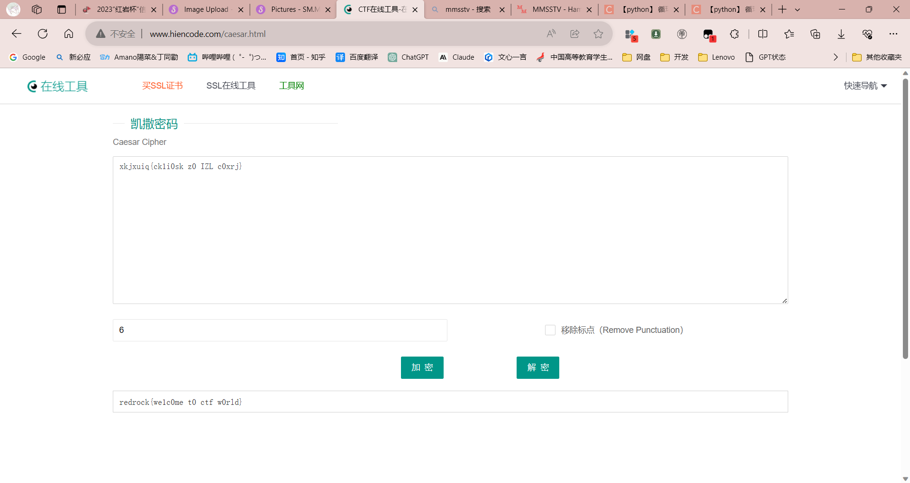Switch to the mmsstv - 搜索 tab
910x483 pixels.
tap(468, 9)
